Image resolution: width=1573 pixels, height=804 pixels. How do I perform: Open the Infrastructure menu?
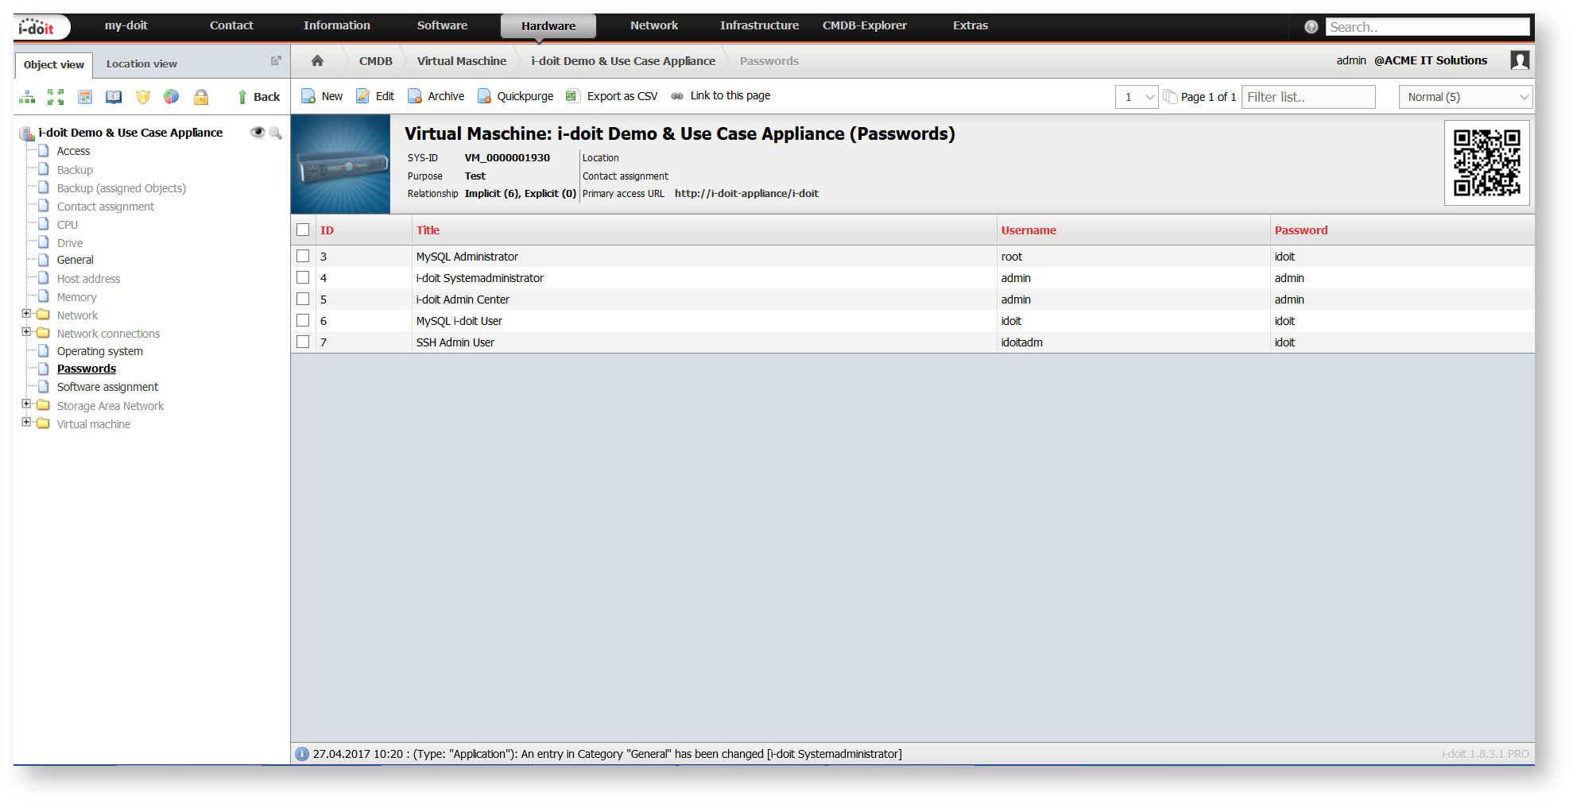coord(759,25)
